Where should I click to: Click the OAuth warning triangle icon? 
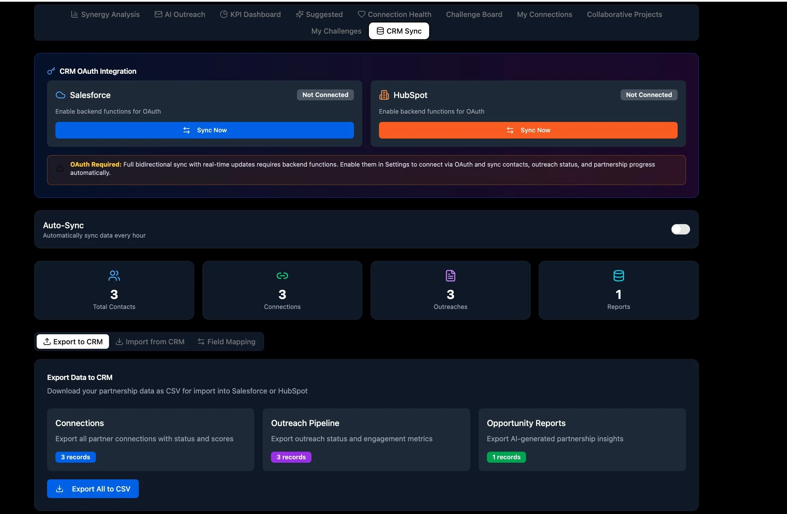[x=60, y=168]
